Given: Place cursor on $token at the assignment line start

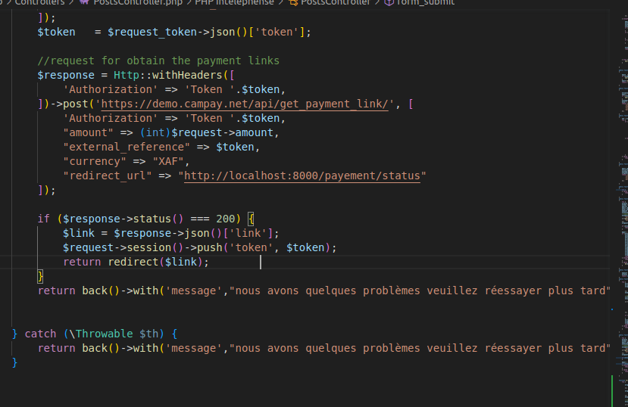Looking at the screenshot, I should click(57, 32).
